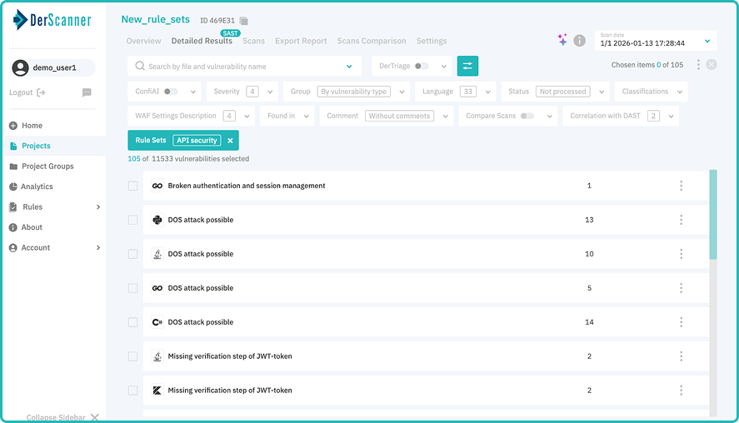This screenshot has width=739, height=423.
Task: Open options for DOS attack row with 13
Action: tap(681, 220)
